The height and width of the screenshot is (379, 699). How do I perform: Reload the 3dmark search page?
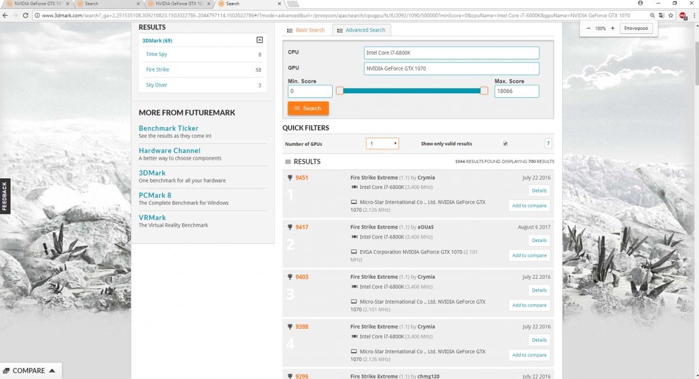[x=26, y=15]
